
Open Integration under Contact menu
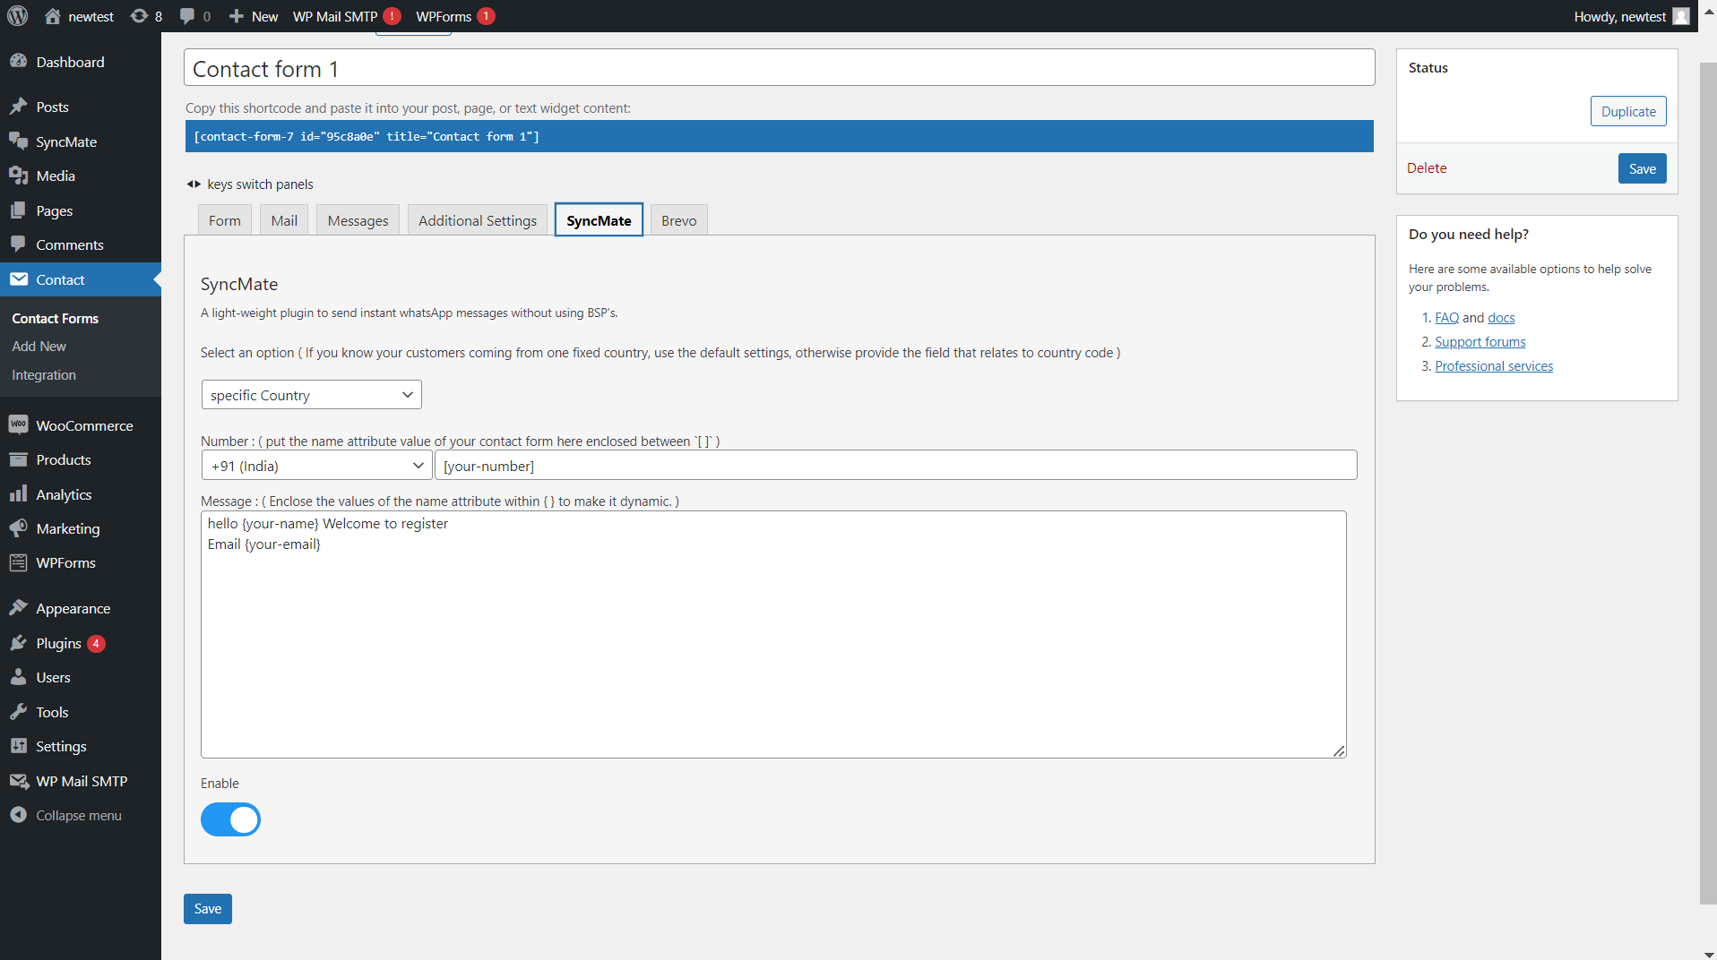click(44, 375)
